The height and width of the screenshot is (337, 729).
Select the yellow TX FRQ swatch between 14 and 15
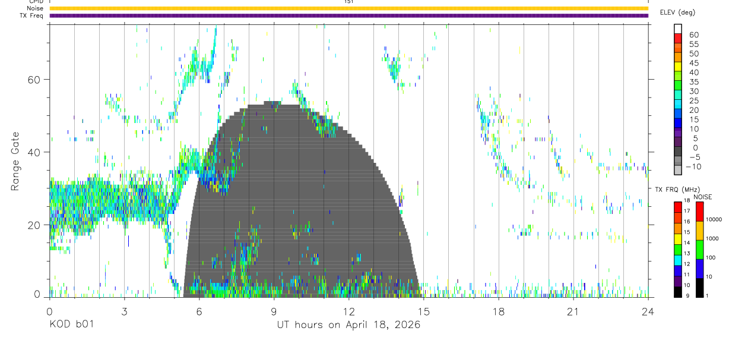coord(677,238)
